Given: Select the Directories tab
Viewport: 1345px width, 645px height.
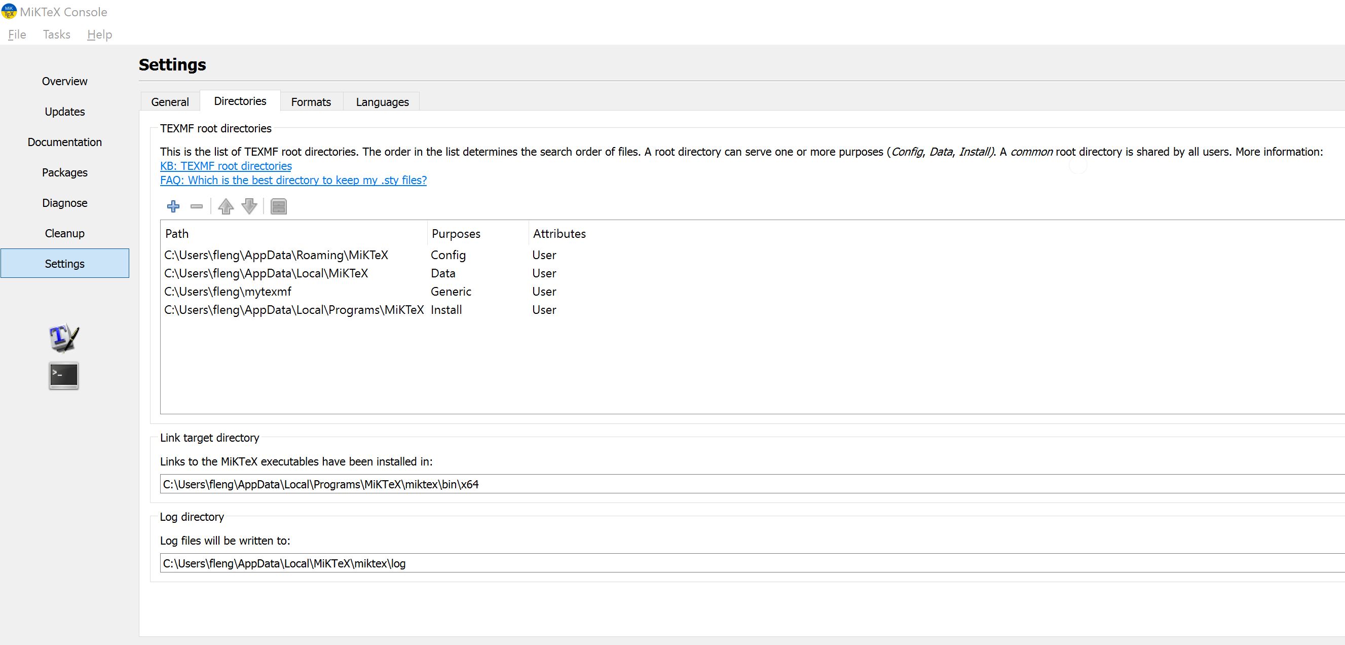Looking at the screenshot, I should (x=240, y=101).
